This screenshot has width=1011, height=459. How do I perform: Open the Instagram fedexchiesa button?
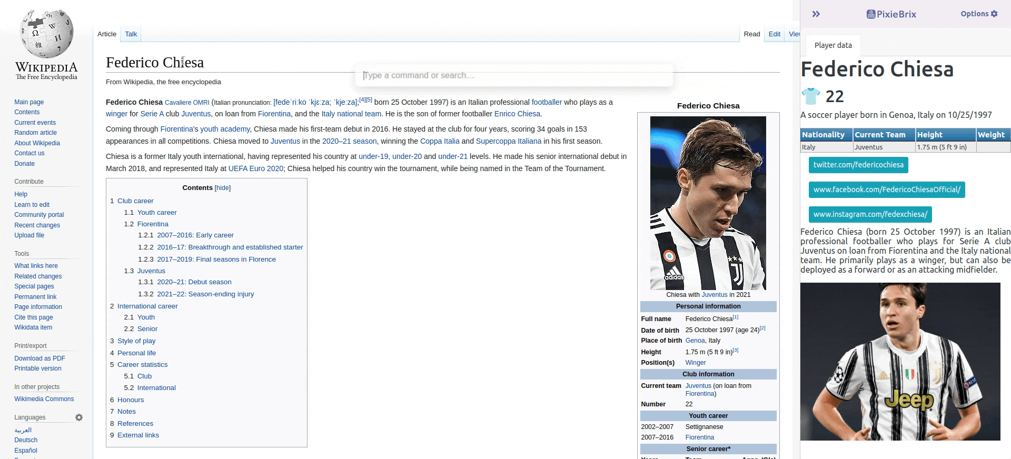pos(870,214)
